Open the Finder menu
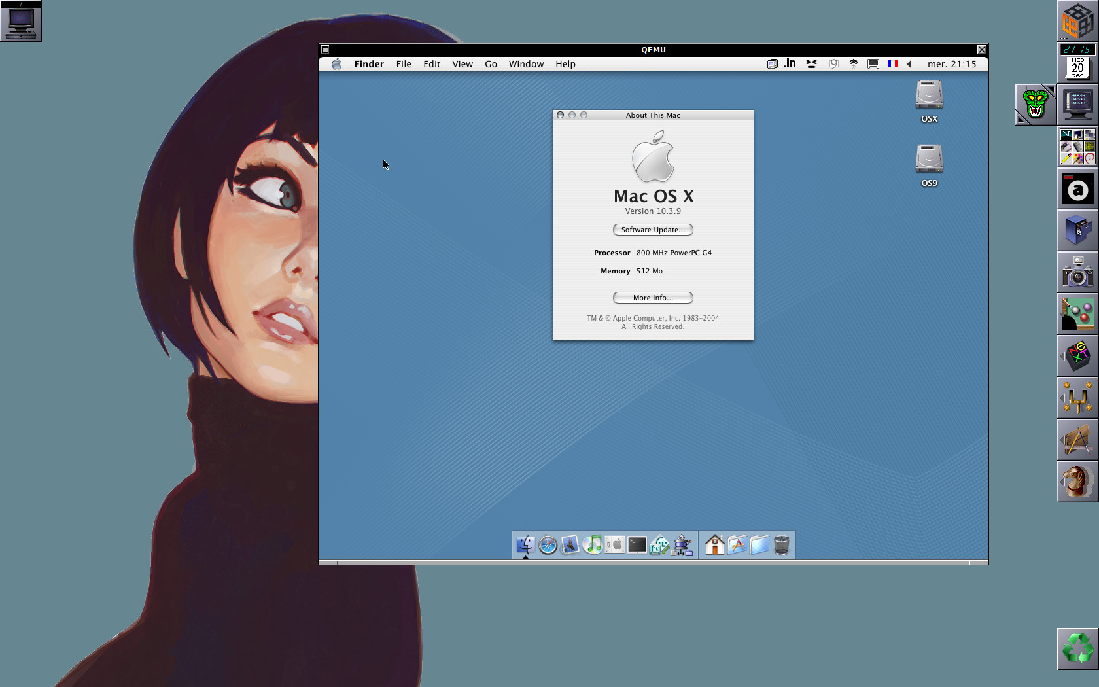 (x=369, y=64)
